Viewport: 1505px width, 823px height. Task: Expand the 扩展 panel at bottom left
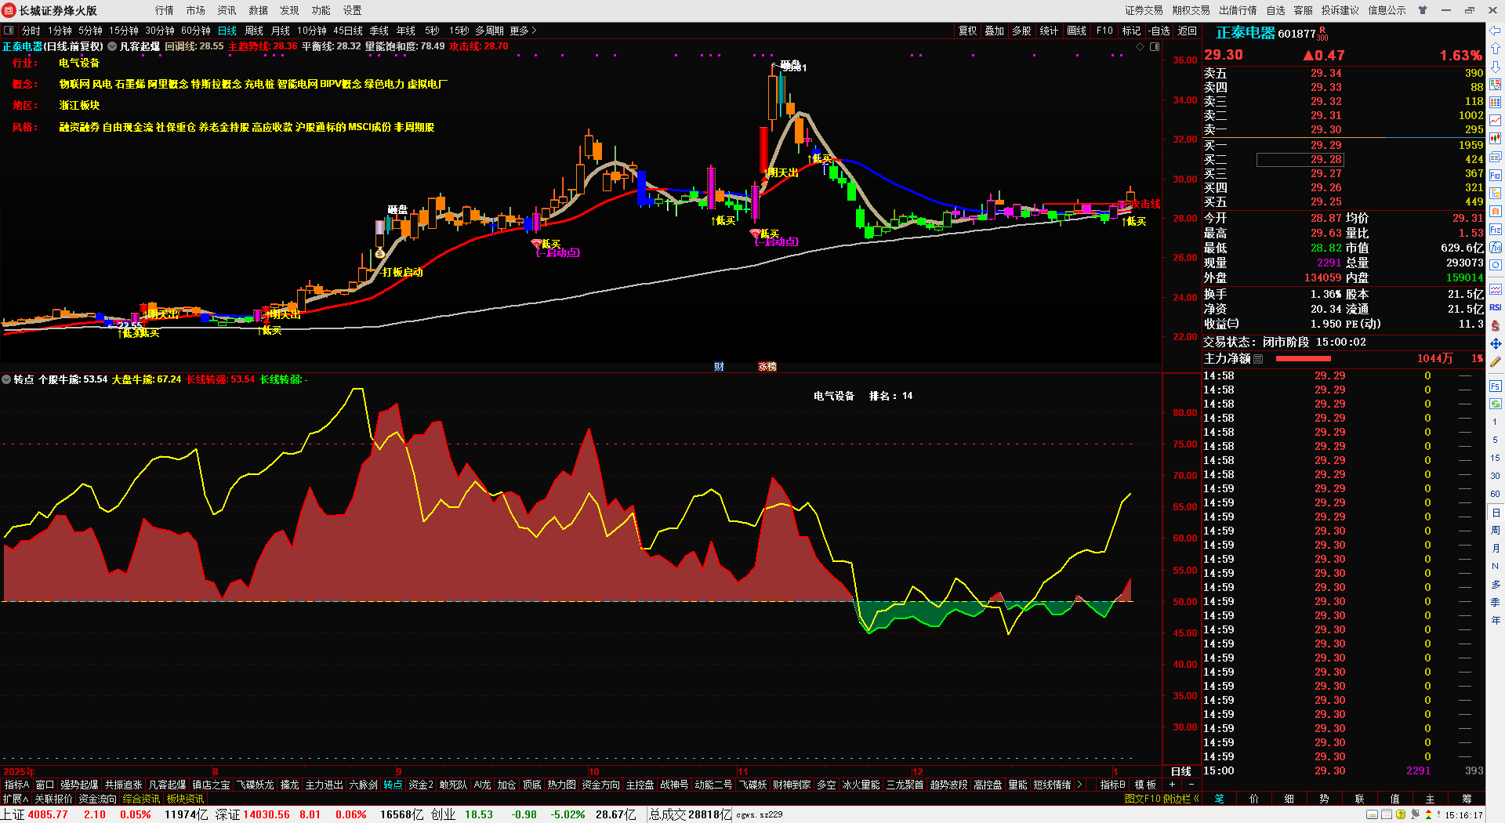tap(16, 799)
